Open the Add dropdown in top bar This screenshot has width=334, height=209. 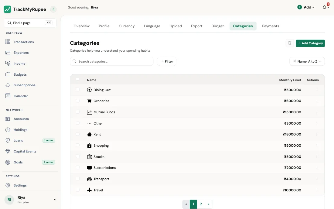(306, 7)
